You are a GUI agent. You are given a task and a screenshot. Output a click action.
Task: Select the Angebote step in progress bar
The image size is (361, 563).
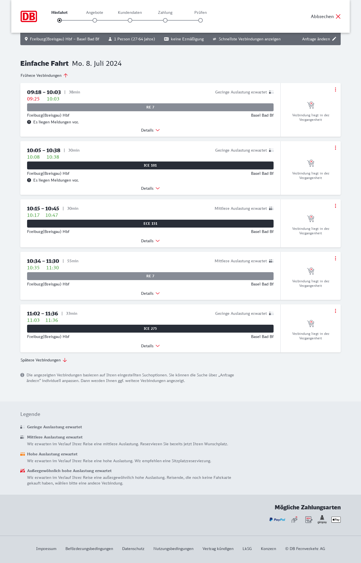pyautogui.click(x=95, y=20)
